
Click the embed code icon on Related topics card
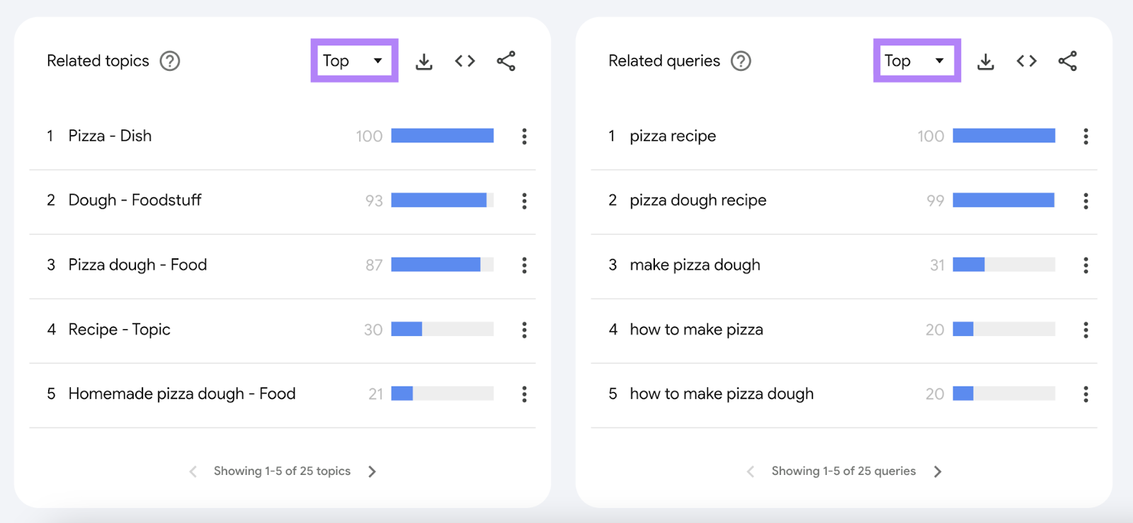tap(465, 61)
